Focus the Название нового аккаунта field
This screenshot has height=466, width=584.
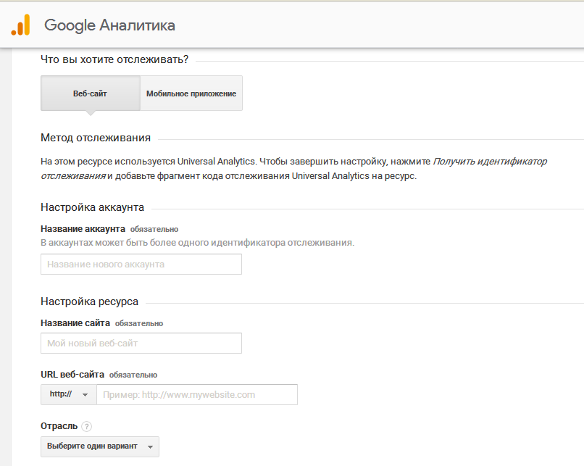[141, 264]
